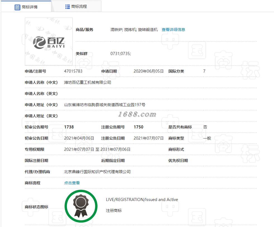The image size is (274, 227).
Task: Click the 专用权期限 label
Action: click(35, 149)
